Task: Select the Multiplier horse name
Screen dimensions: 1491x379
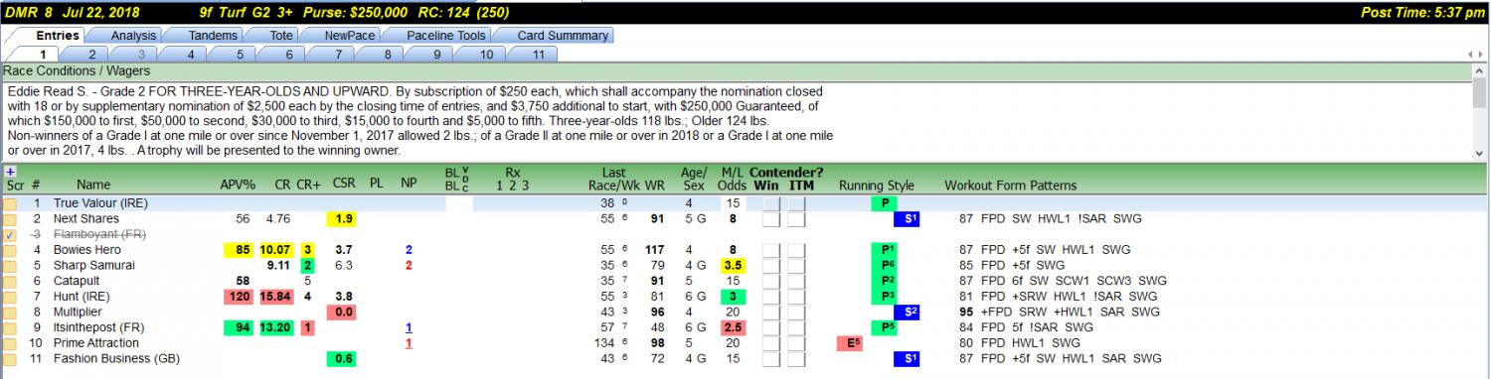Action: [78, 312]
